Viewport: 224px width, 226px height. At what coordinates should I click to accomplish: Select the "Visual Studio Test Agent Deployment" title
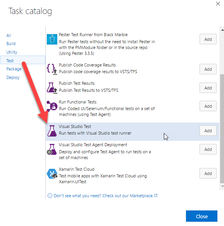click(x=93, y=145)
